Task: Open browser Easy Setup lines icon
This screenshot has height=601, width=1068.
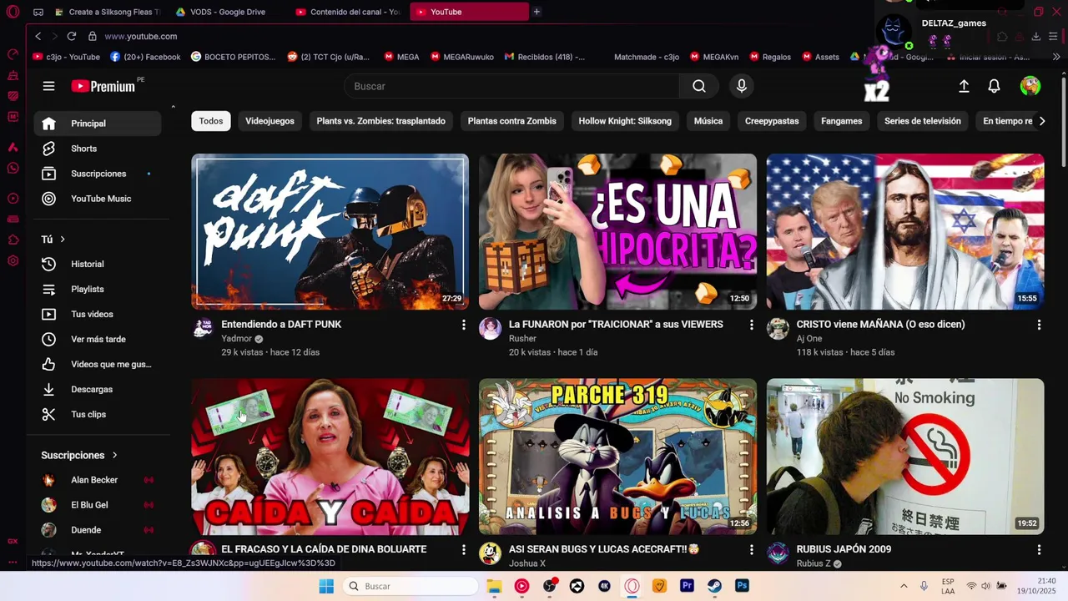Action: tap(1053, 36)
